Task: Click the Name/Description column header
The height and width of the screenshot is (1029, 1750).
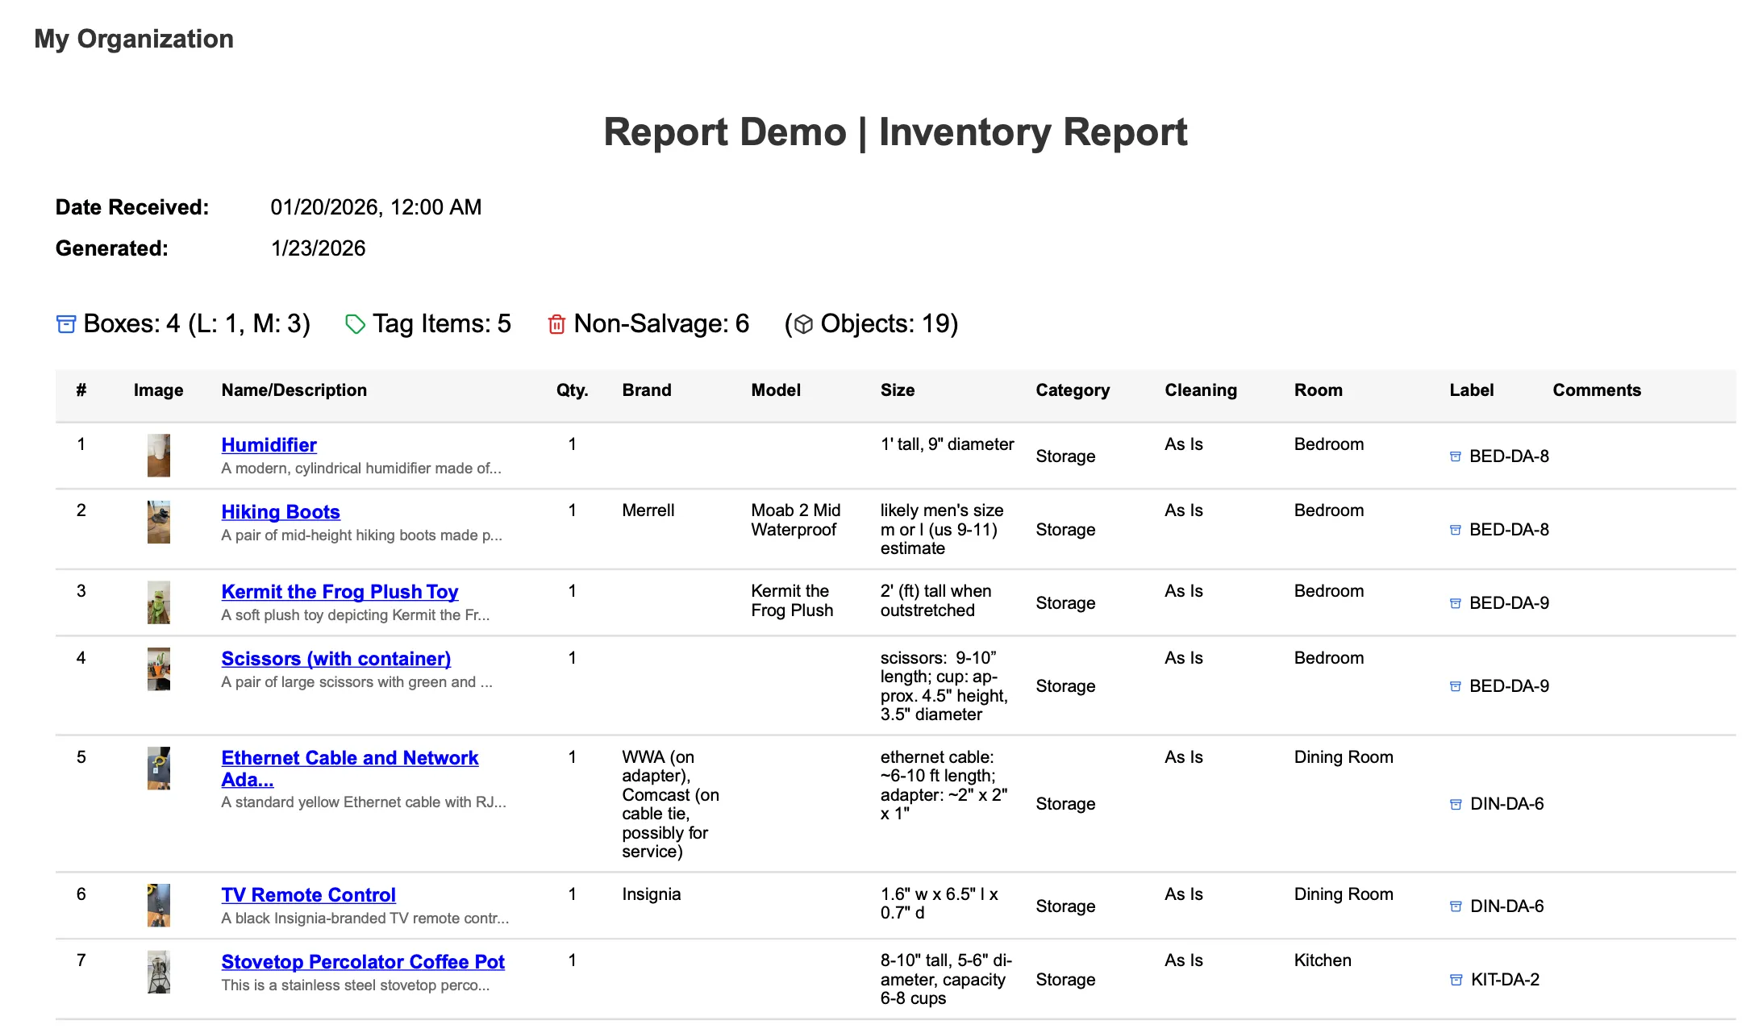Action: (294, 390)
